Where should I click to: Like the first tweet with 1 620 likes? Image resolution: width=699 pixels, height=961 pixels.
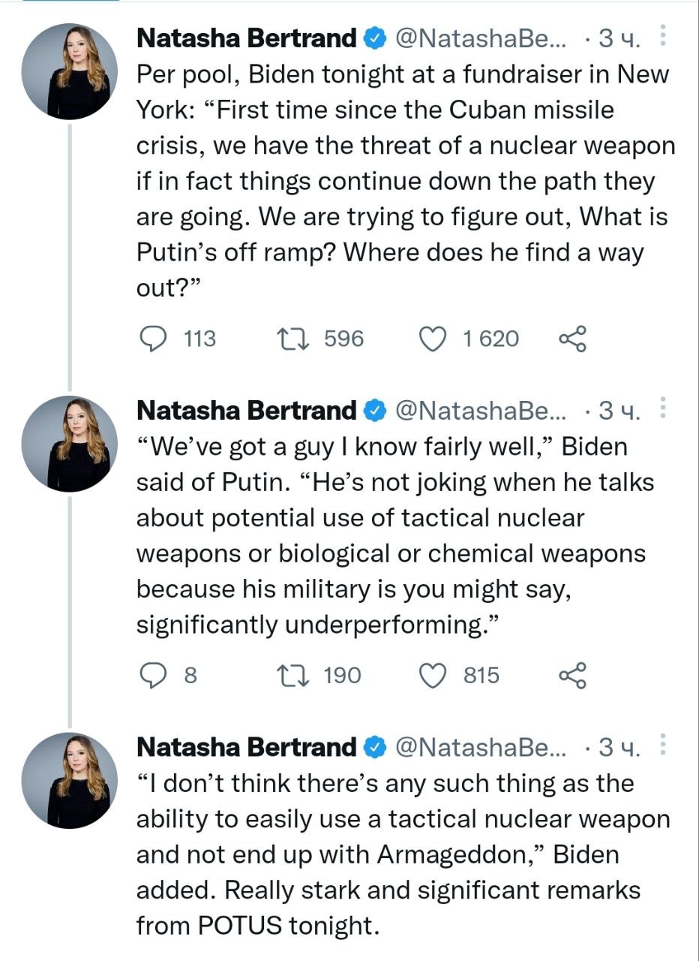(432, 339)
